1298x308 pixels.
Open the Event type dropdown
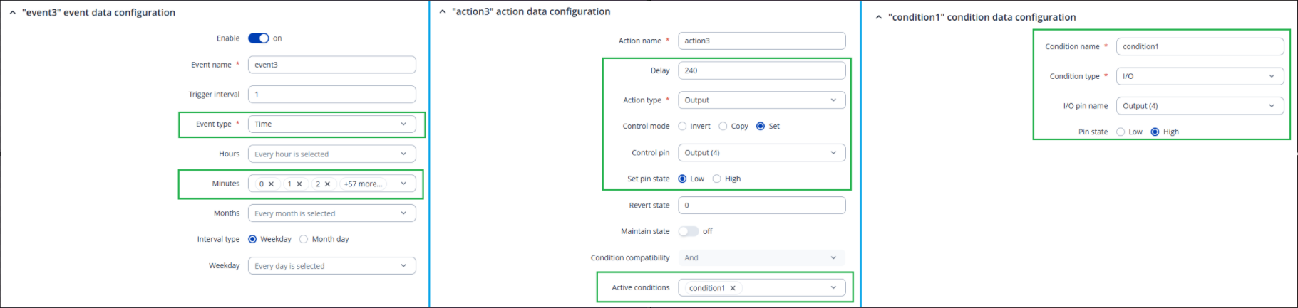point(331,124)
